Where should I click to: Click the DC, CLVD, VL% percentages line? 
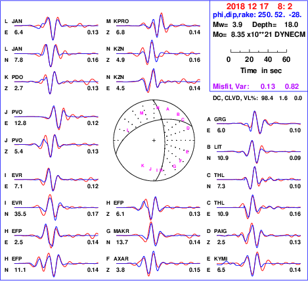(257, 98)
